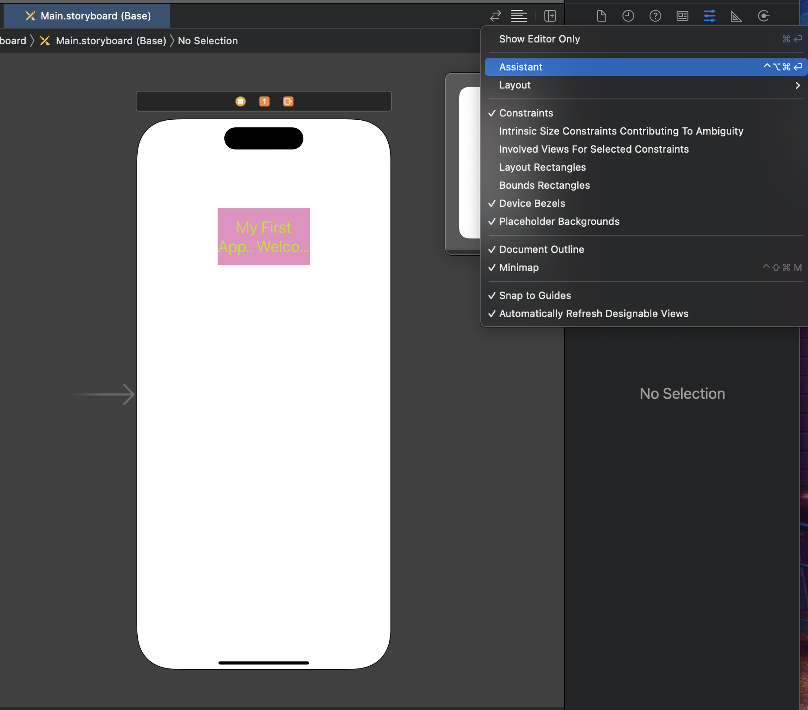Disable Device Bezels

pyautogui.click(x=532, y=203)
